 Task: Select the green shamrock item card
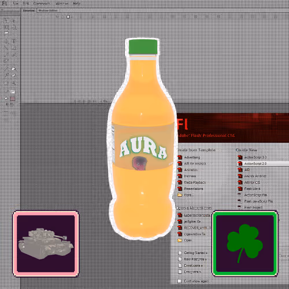pos(245,244)
